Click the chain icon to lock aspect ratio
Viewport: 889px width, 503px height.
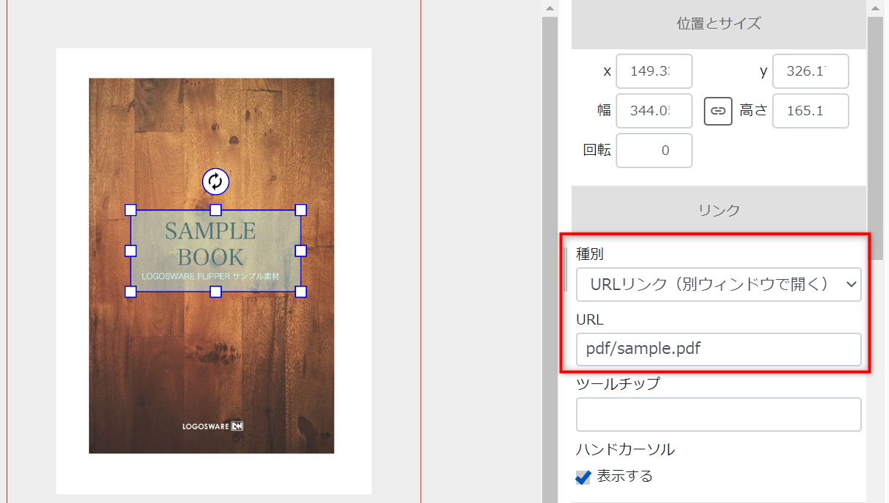(x=718, y=111)
